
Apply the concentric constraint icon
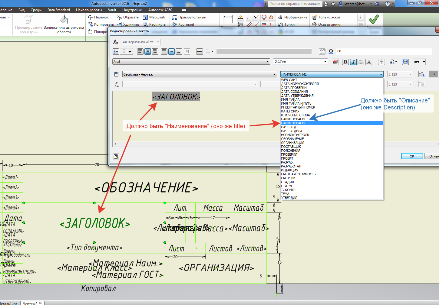point(264,17)
